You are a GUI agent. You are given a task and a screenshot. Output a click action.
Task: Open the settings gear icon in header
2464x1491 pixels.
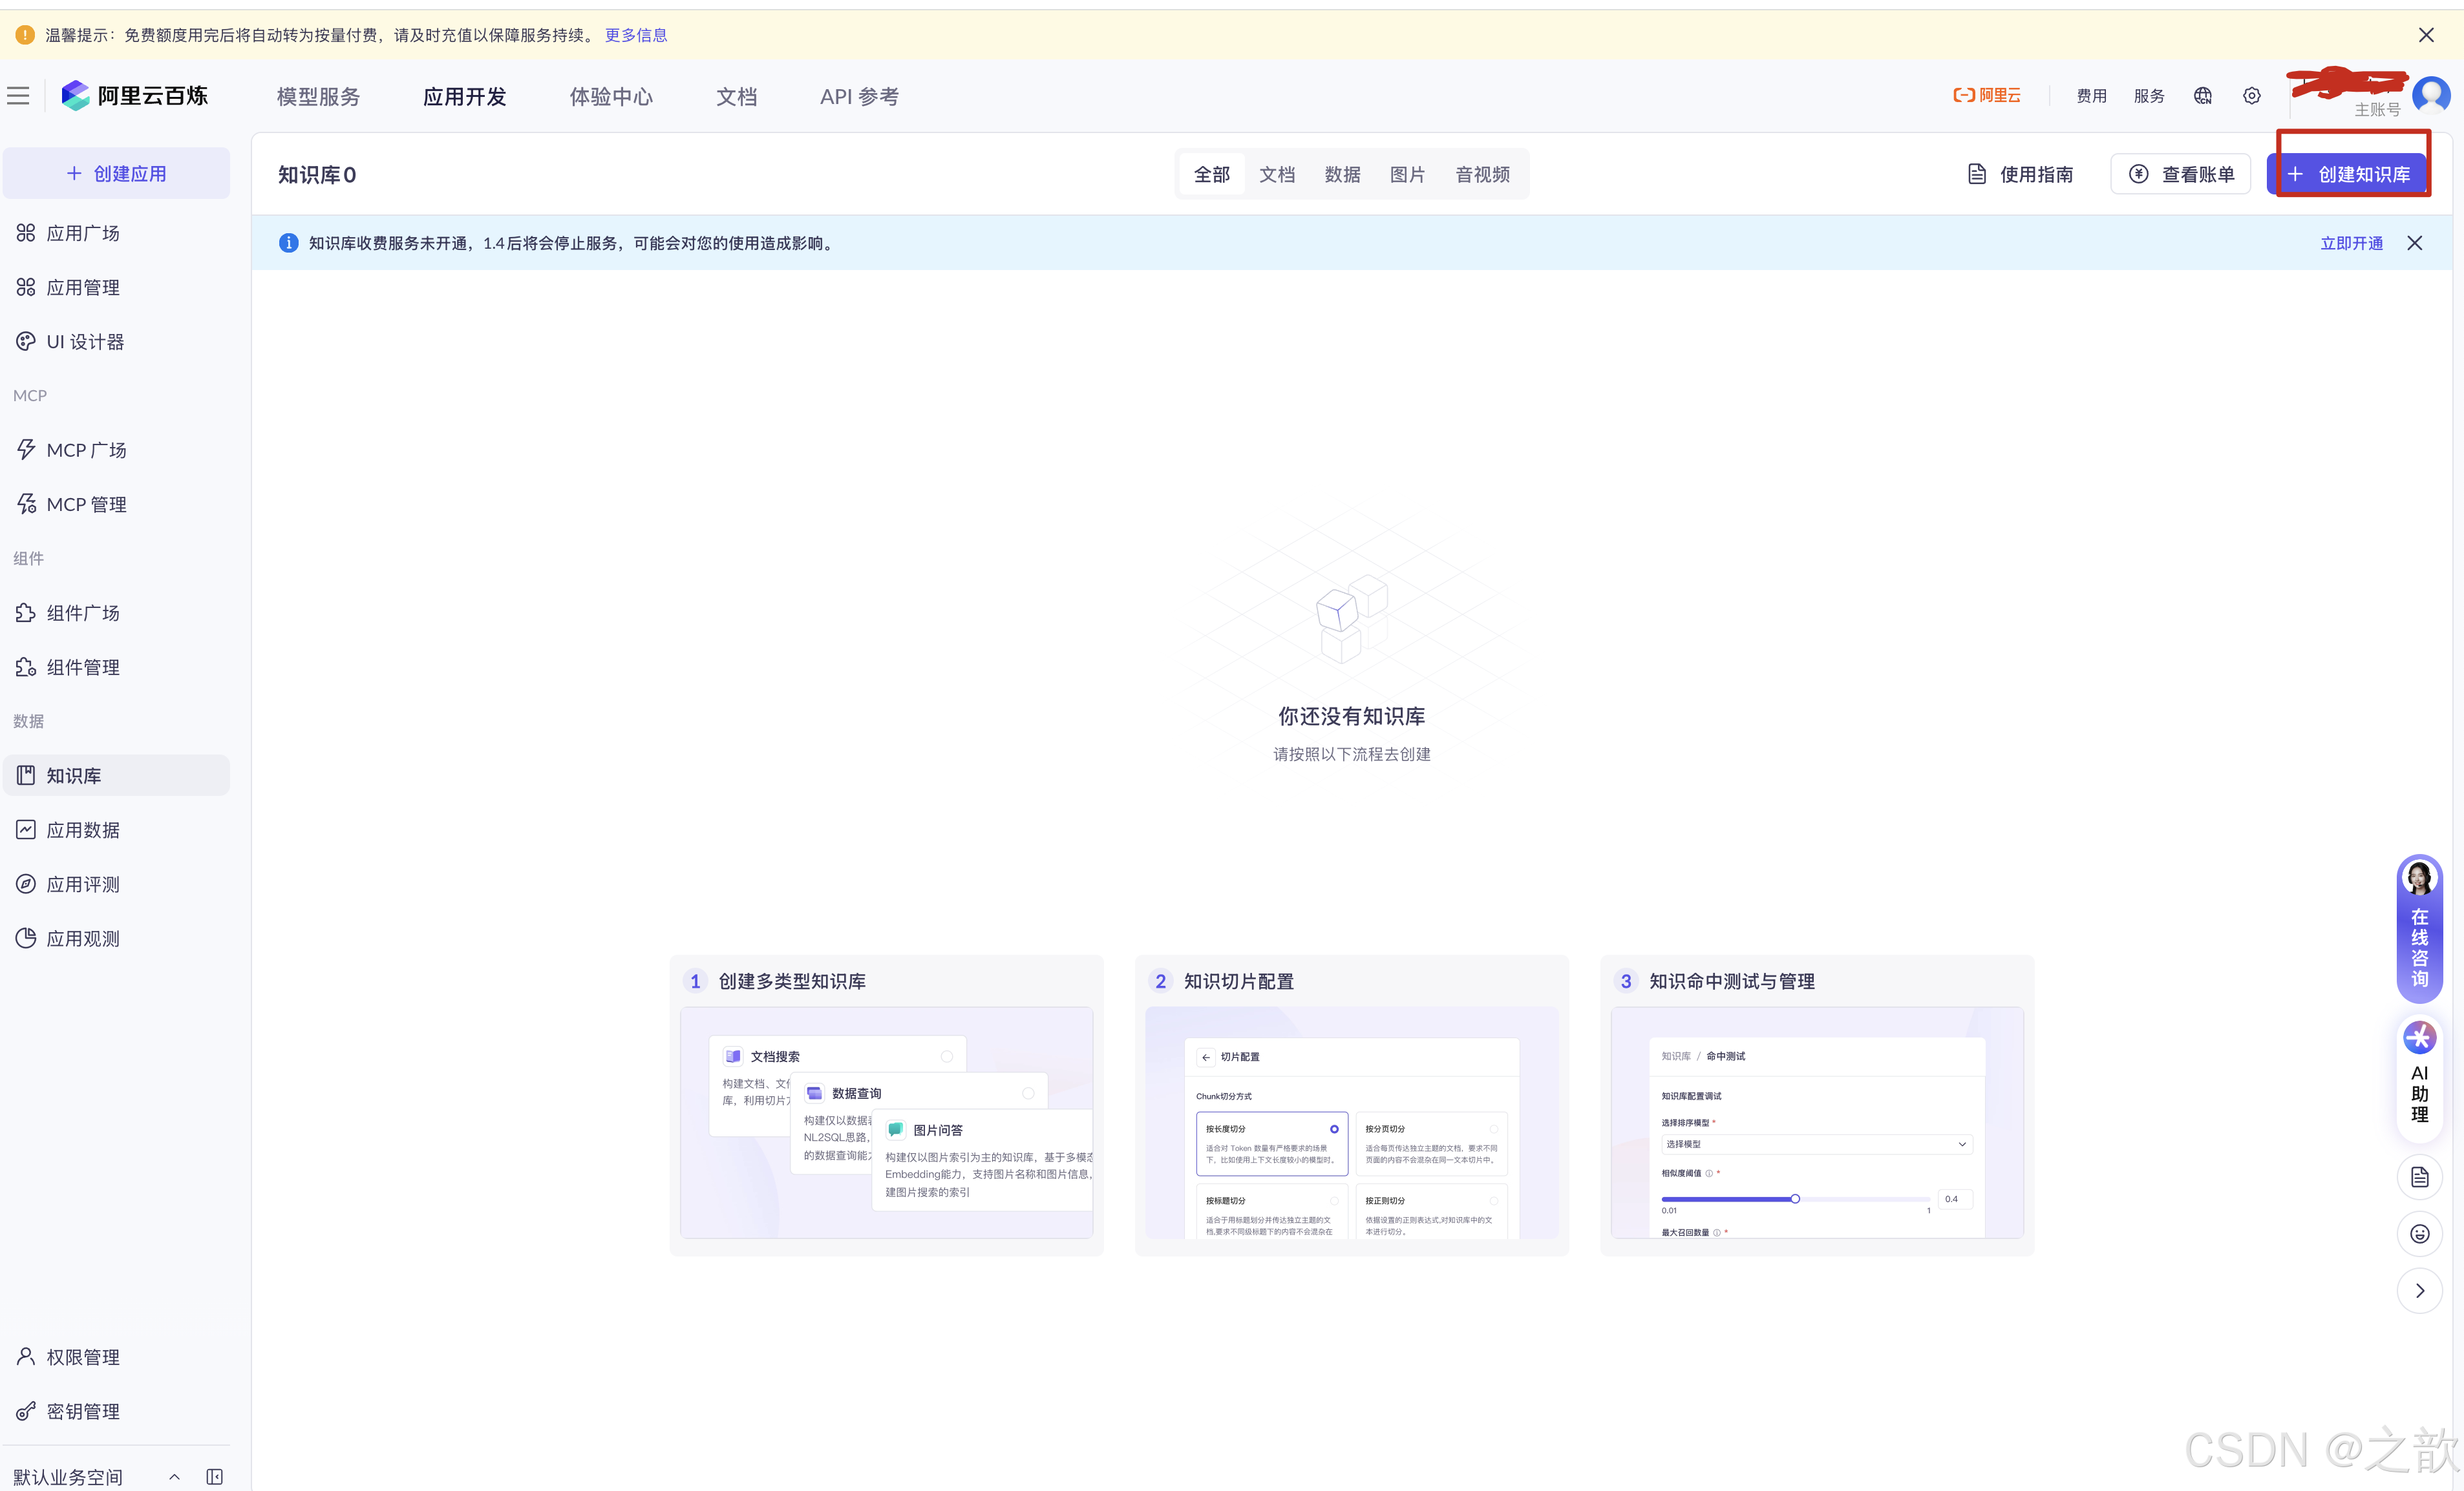[x=2251, y=96]
